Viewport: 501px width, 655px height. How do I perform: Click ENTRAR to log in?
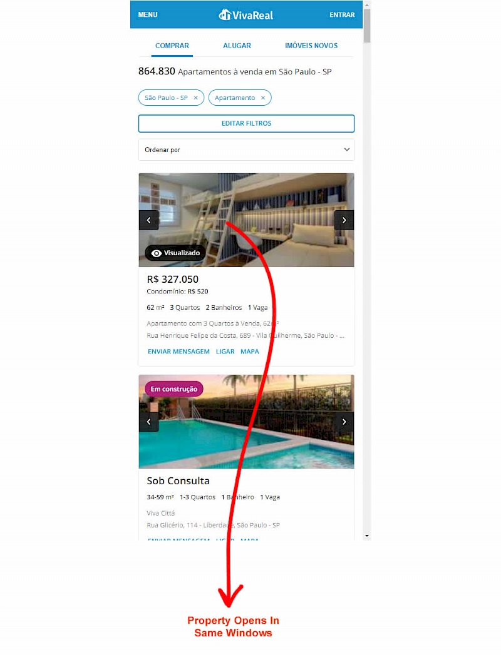tap(342, 14)
